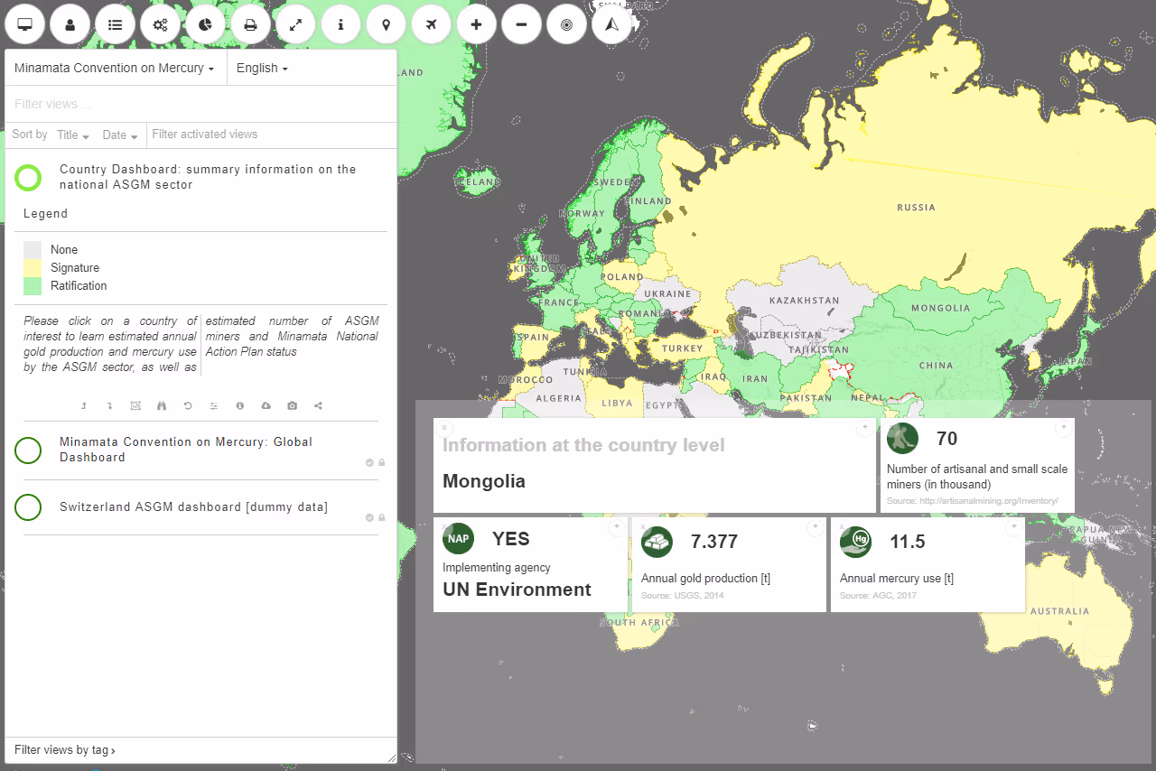Click the reset circular arrow icon

(x=188, y=406)
